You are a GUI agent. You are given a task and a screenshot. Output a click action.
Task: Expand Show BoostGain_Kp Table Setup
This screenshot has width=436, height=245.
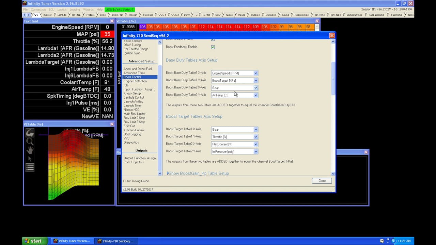coord(198,173)
